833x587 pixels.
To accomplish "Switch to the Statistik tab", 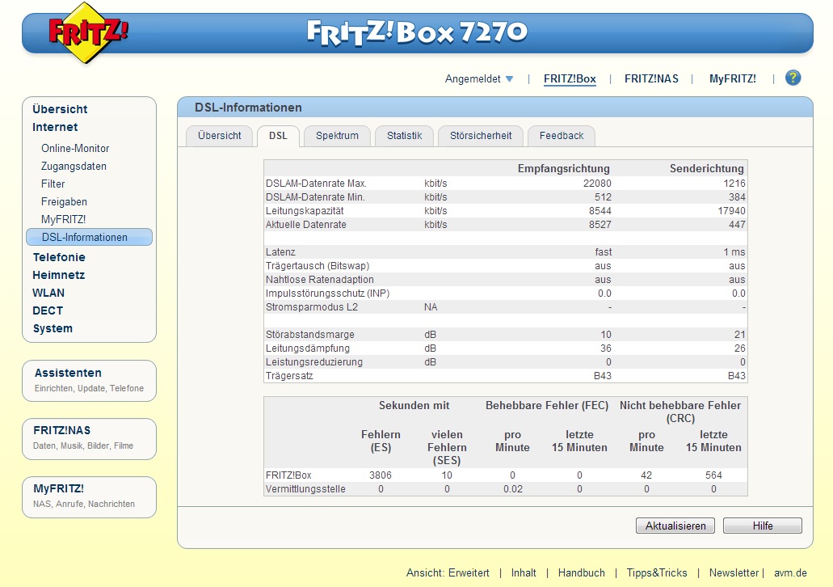I will point(404,136).
